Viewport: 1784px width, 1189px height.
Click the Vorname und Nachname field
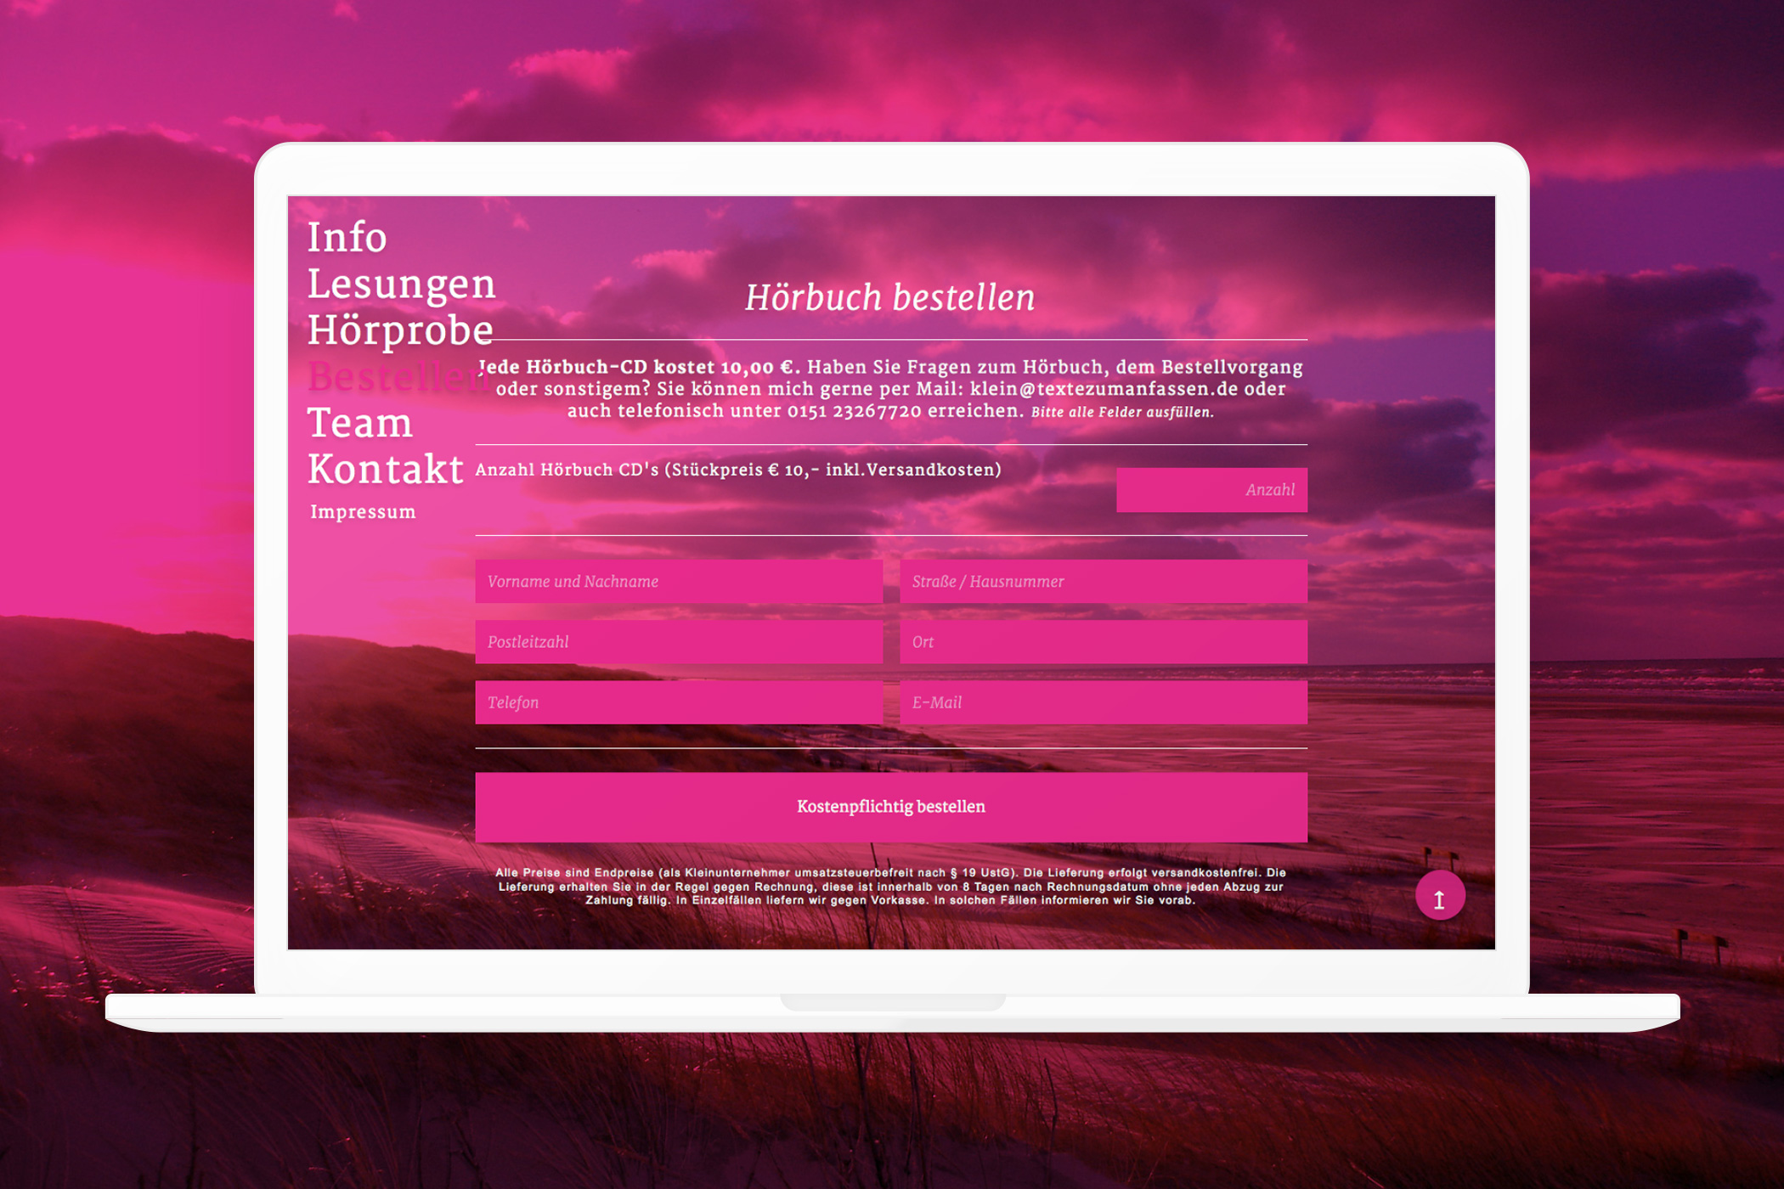tap(678, 582)
